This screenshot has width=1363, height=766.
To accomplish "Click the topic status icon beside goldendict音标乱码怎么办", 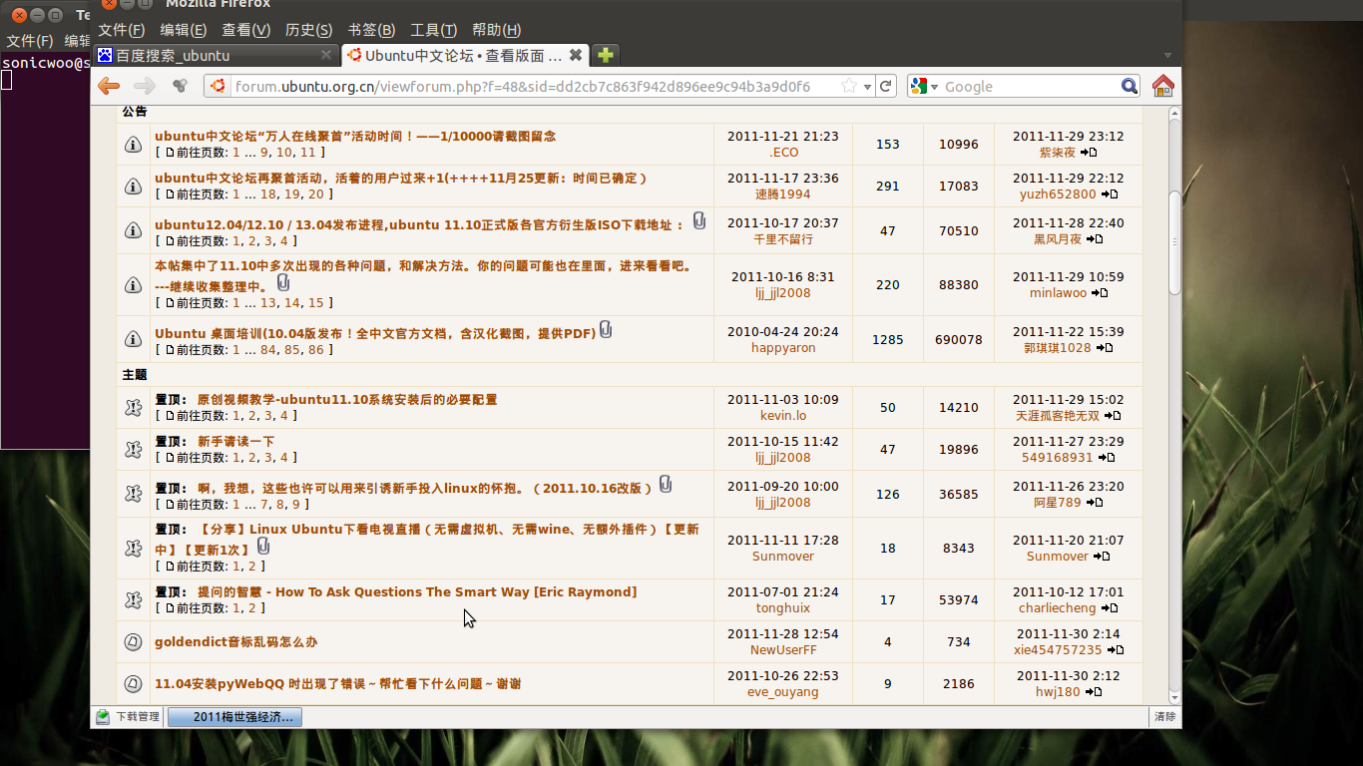I will [x=133, y=642].
